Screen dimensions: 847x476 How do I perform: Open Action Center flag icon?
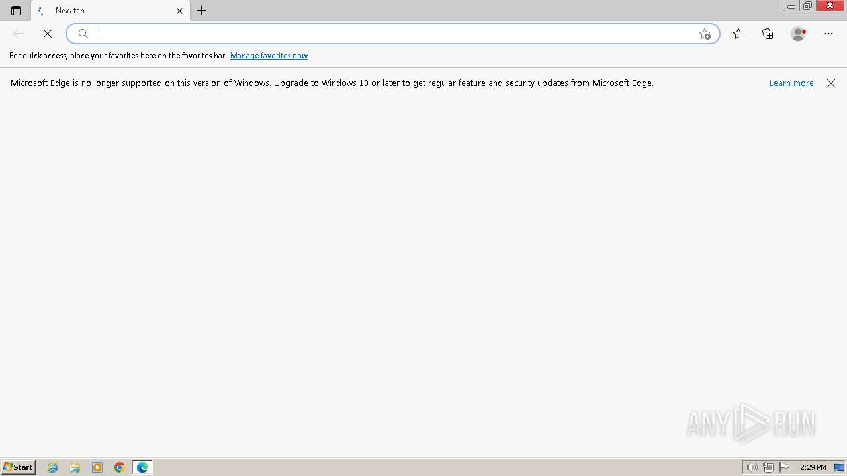(784, 467)
